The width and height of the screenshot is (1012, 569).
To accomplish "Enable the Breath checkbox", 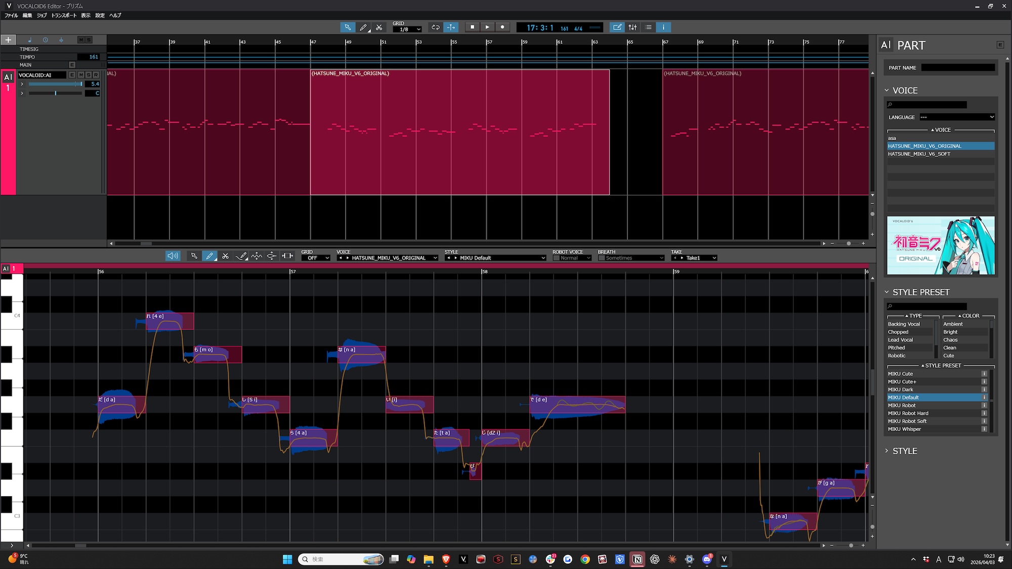I will [602, 258].
